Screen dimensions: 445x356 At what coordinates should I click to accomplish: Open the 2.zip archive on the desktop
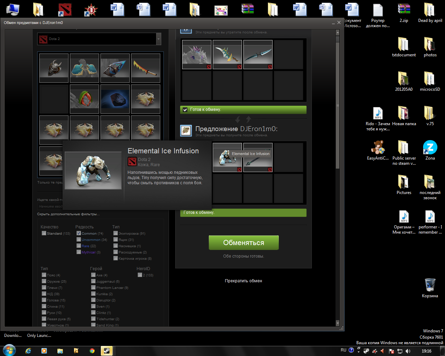[404, 13]
